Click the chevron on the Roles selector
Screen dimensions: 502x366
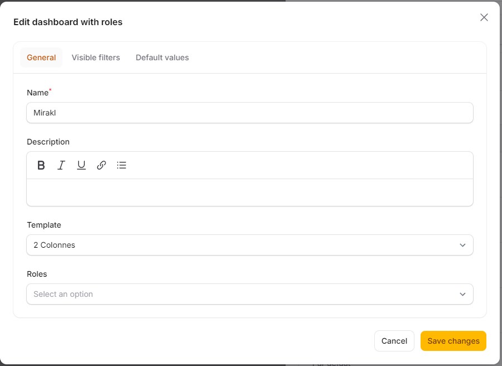[x=462, y=294]
